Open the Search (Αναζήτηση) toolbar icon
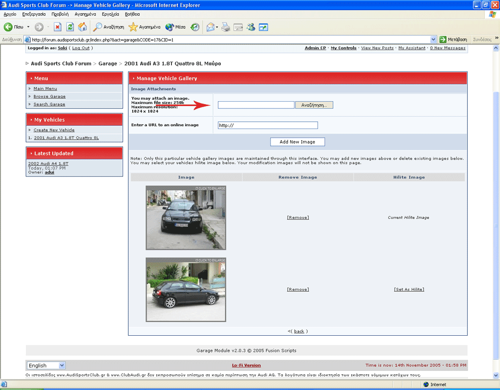Screen dimensions: 500x390 (109, 27)
